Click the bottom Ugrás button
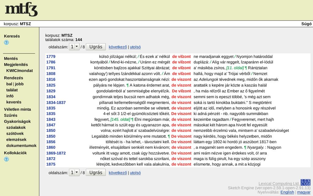Screen dimensions: 313x196 [x=96, y=173]
